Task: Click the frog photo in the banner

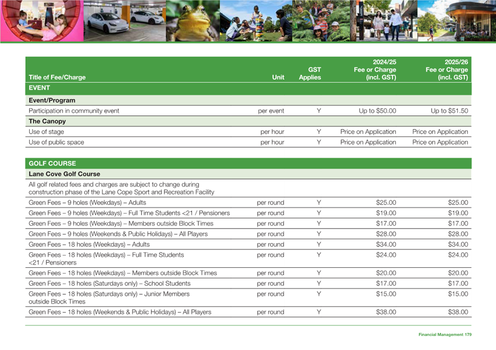Action: point(193,21)
